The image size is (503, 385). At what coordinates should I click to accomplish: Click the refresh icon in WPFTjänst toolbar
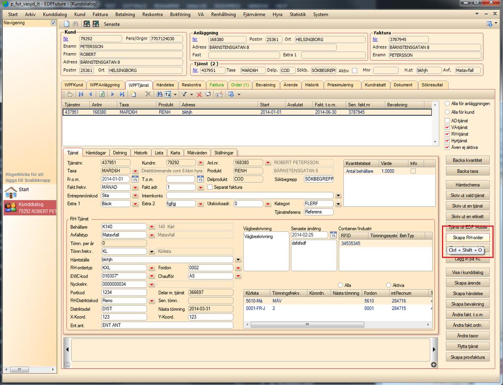[102, 94]
